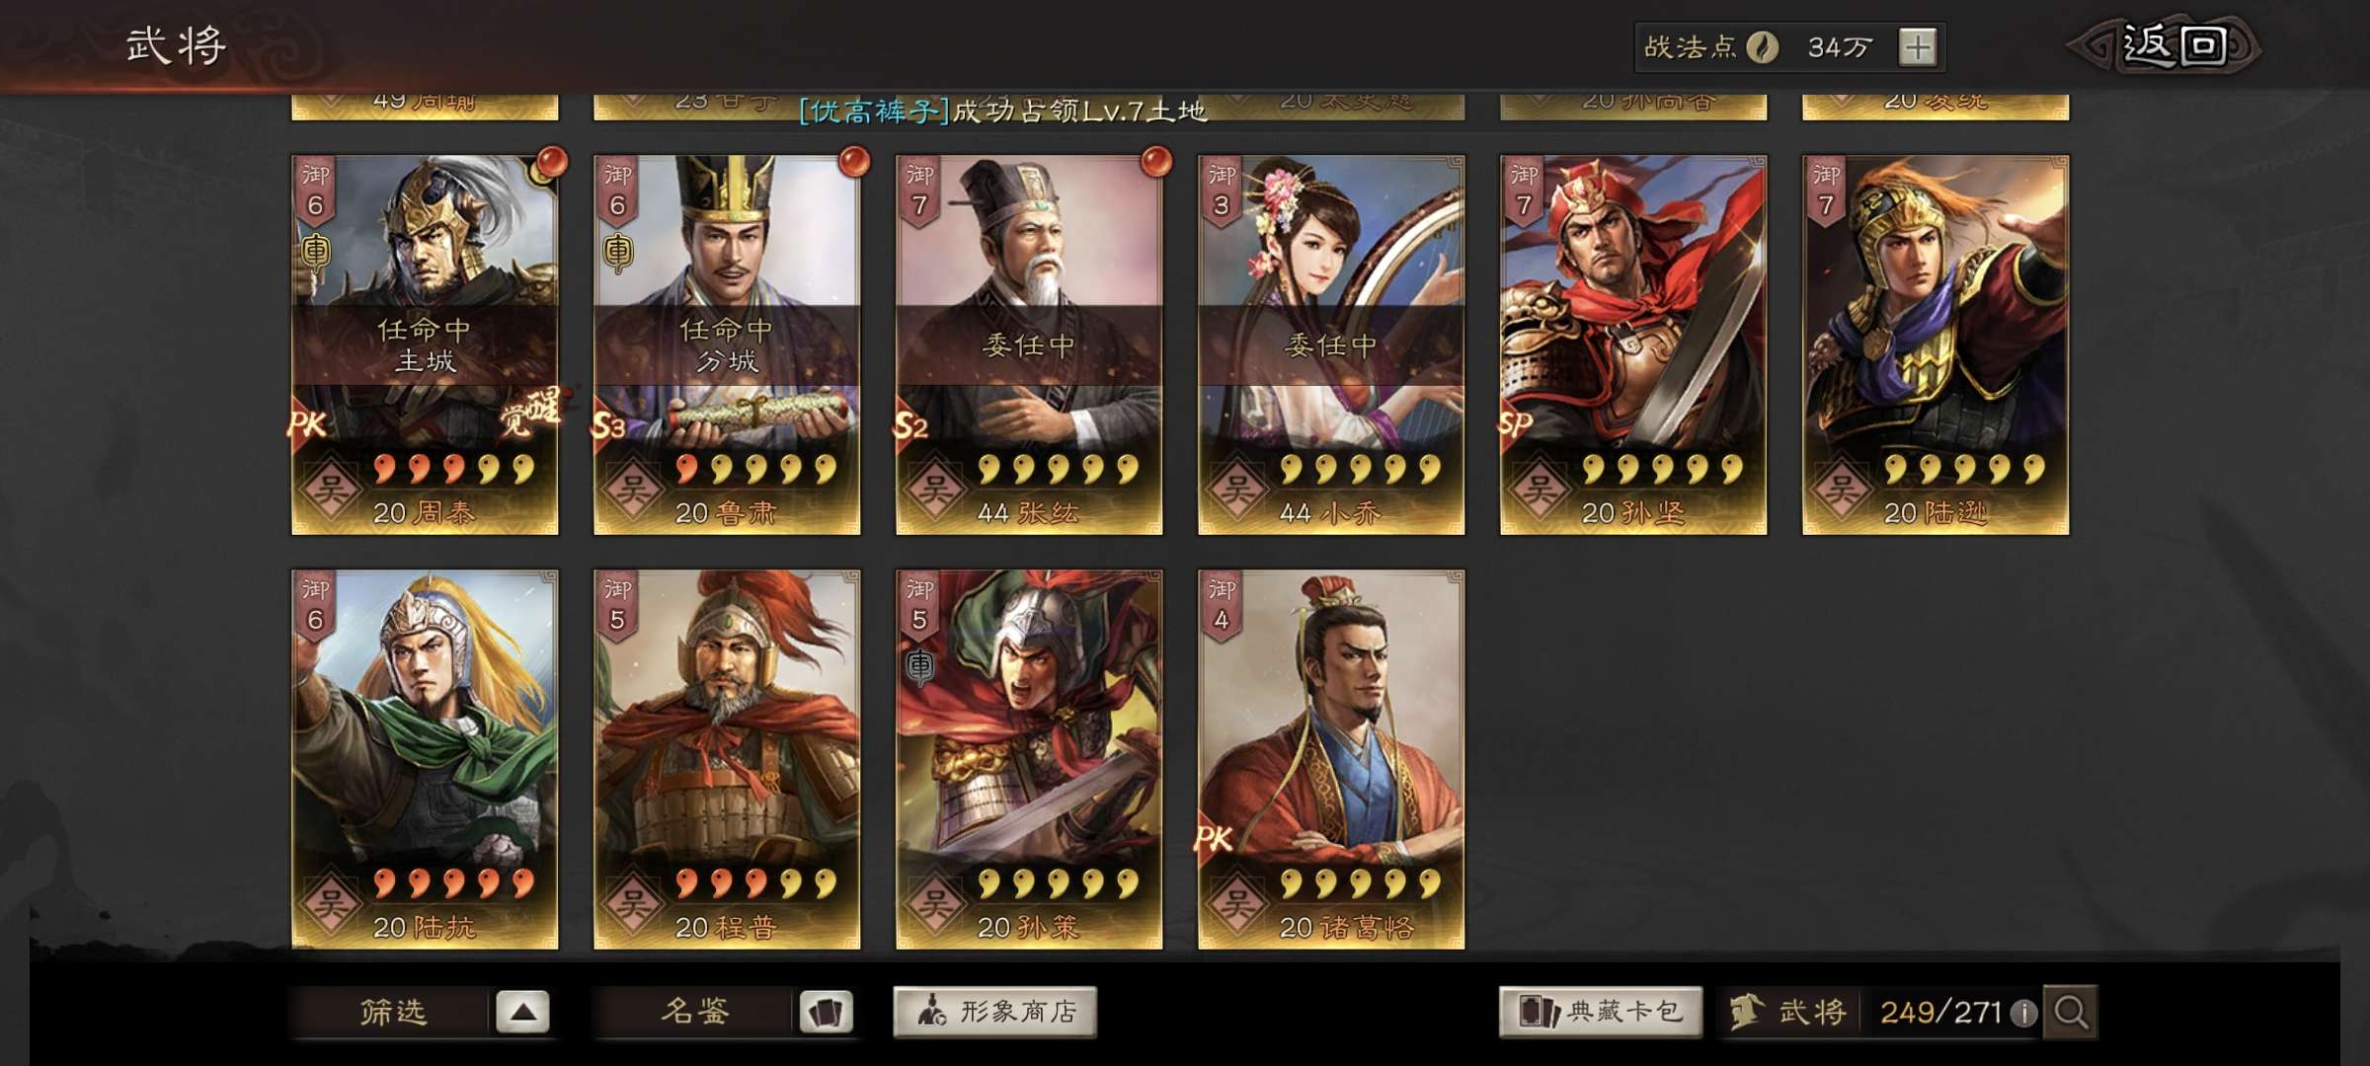Select the 小乔 general card
The width and height of the screenshot is (2370, 1066).
click(1331, 344)
